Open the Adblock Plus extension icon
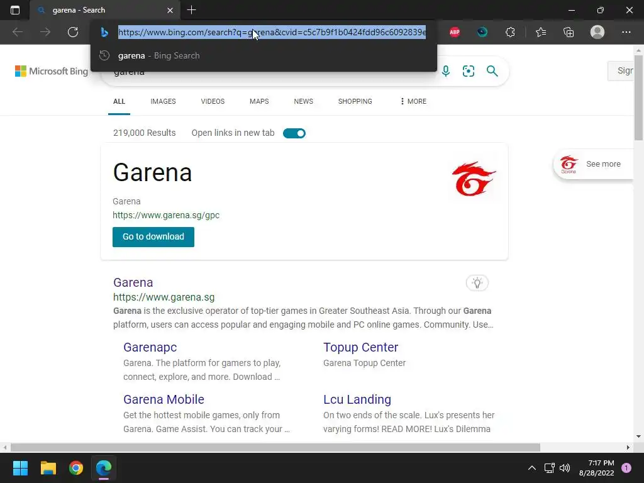This screenshot has width=644, height=483. click(x=455, y=32)
